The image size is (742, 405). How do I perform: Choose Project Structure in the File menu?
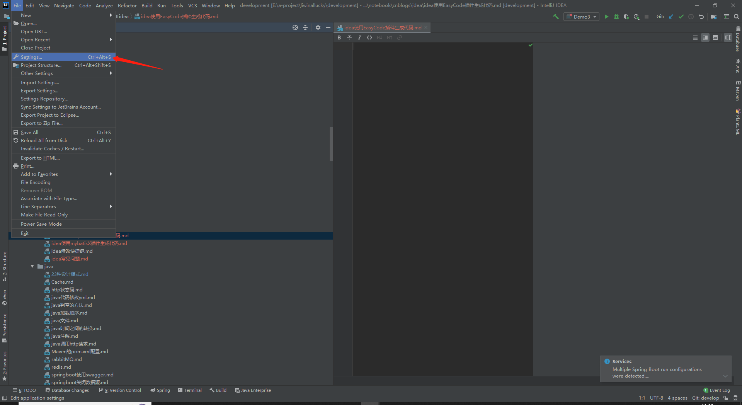pos(63,65)
